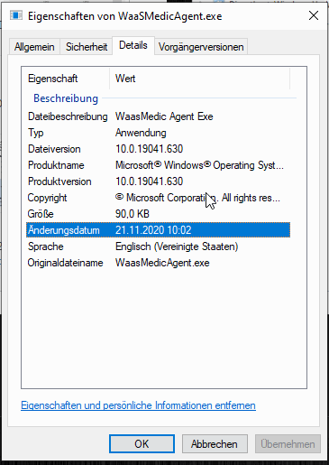The width and height of the screenshot is (329, 465).
Task: Click the 'WaasMedicAgent.exe' original filename value
Action: pos(162,263)
